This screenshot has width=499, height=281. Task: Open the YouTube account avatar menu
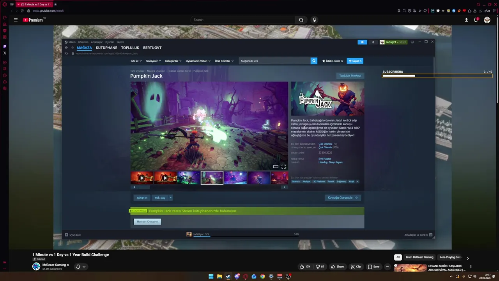click(487, 20)
